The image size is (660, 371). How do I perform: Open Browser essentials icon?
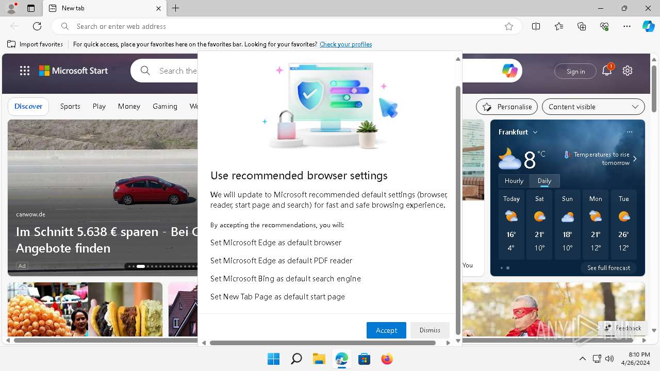click(x=604, y=26)
